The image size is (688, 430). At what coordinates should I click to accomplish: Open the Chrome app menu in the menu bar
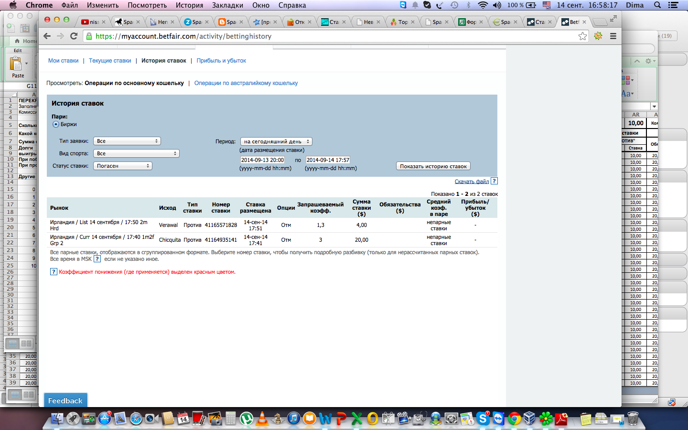(39, 5)
